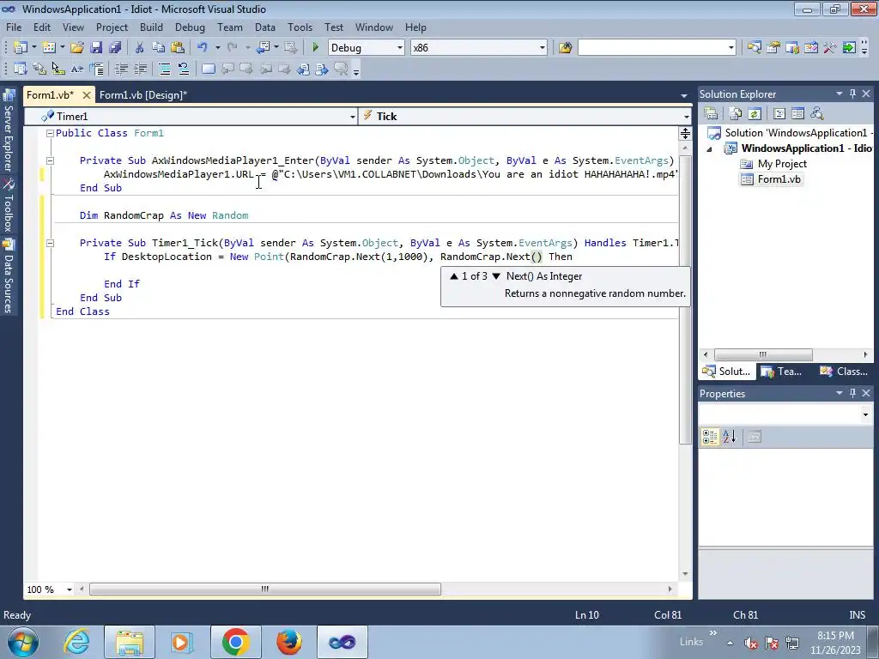
Task: Collapse the Timer1_Tick sub outline
Action: [50, 243]
